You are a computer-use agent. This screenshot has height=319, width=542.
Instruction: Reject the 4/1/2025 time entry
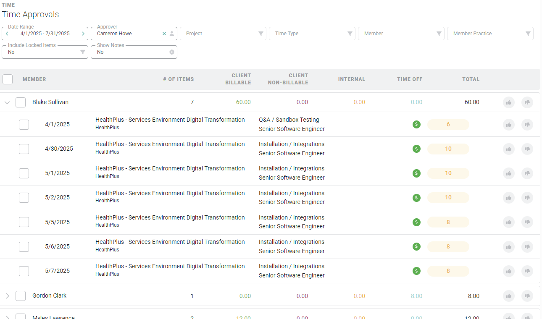[x=527, y=125]
